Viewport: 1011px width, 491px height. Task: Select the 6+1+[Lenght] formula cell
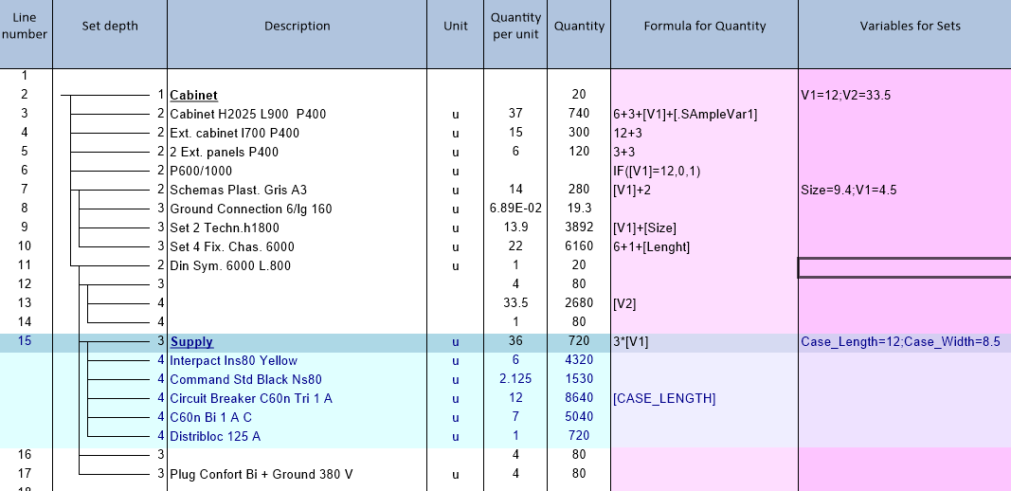652,246
